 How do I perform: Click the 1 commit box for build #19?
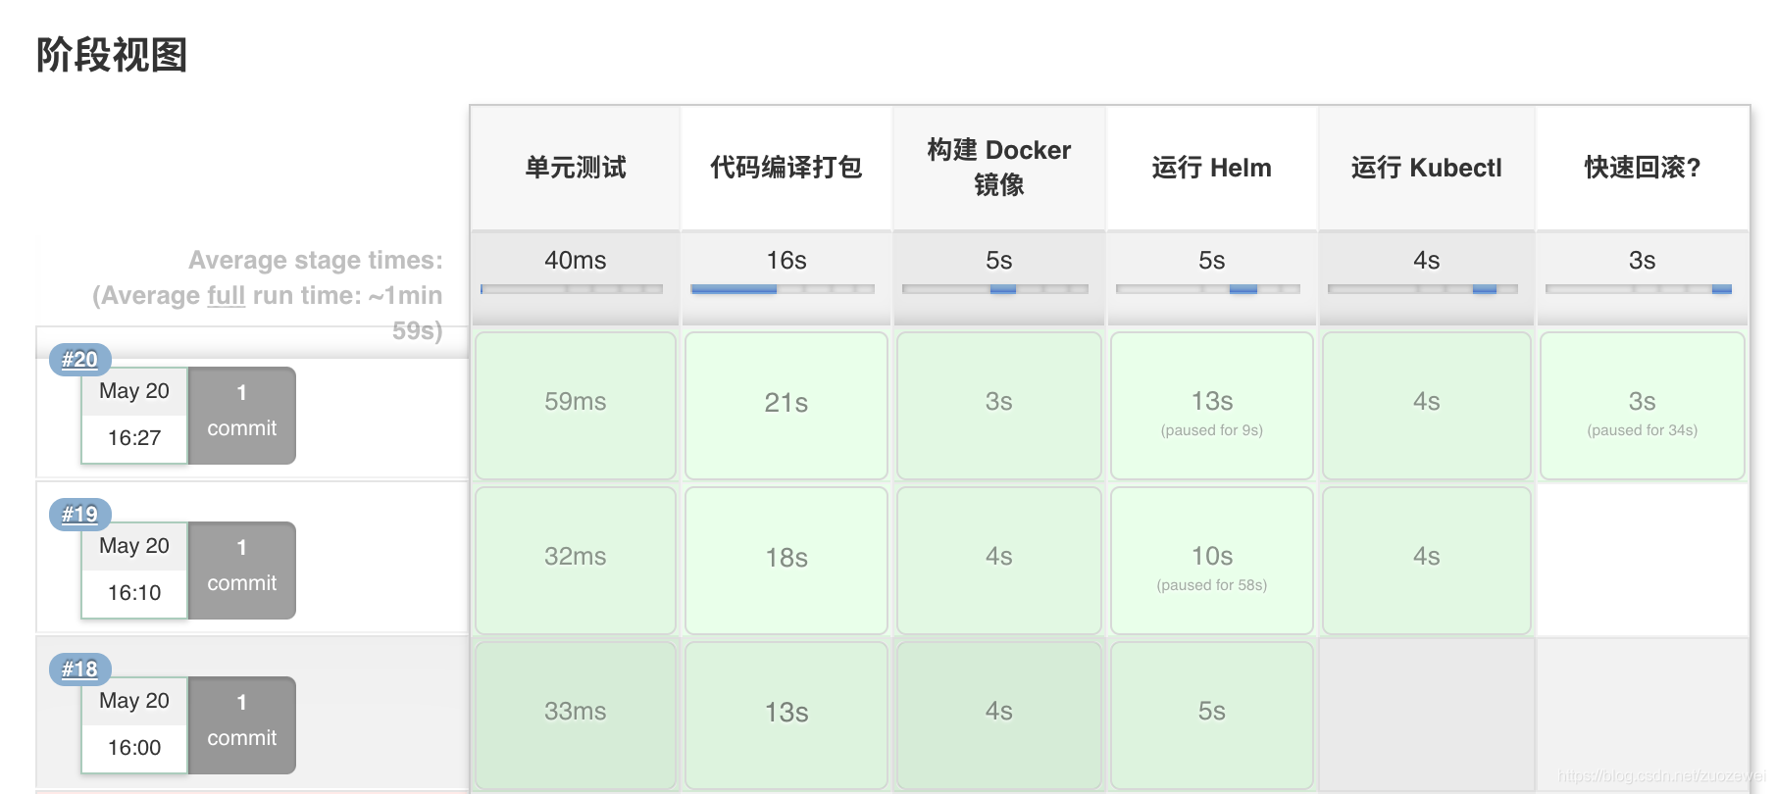[x=242, y=571]
